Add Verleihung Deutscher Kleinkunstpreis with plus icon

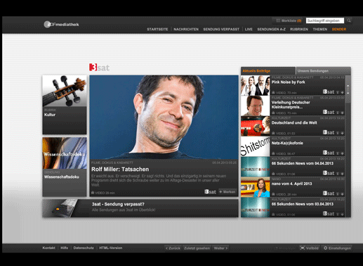click(342, 113)
